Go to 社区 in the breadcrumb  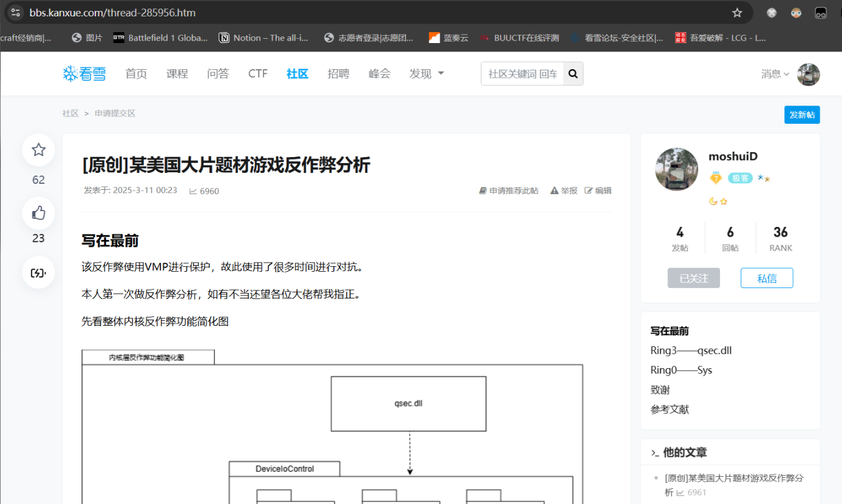click(x=70, y=113)
